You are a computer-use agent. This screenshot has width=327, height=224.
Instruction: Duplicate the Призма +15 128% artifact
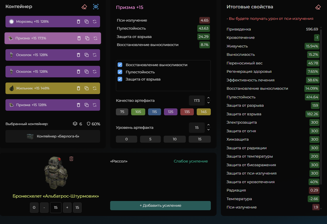click(87, 105)
